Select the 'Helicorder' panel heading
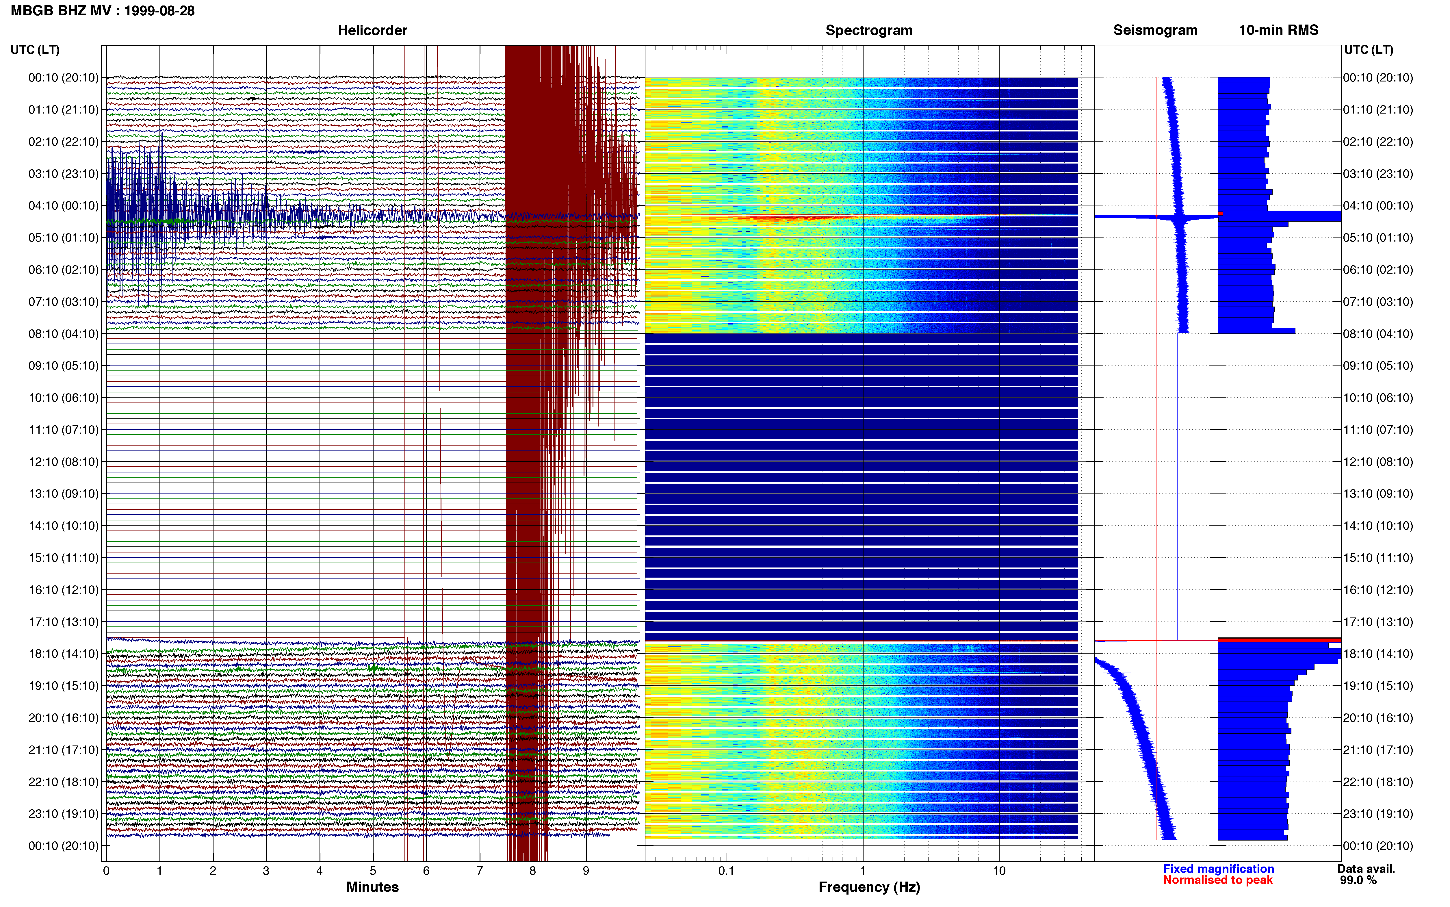1450x907 pixels. pos(372,30)
